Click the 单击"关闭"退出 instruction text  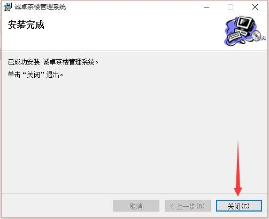(x=35, y=75)
